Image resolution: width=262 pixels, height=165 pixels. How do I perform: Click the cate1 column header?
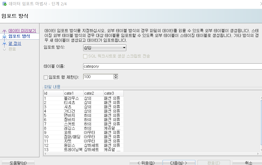point(74,93)
